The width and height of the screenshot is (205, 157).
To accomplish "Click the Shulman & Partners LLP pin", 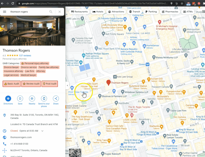I will click(100, 96).
